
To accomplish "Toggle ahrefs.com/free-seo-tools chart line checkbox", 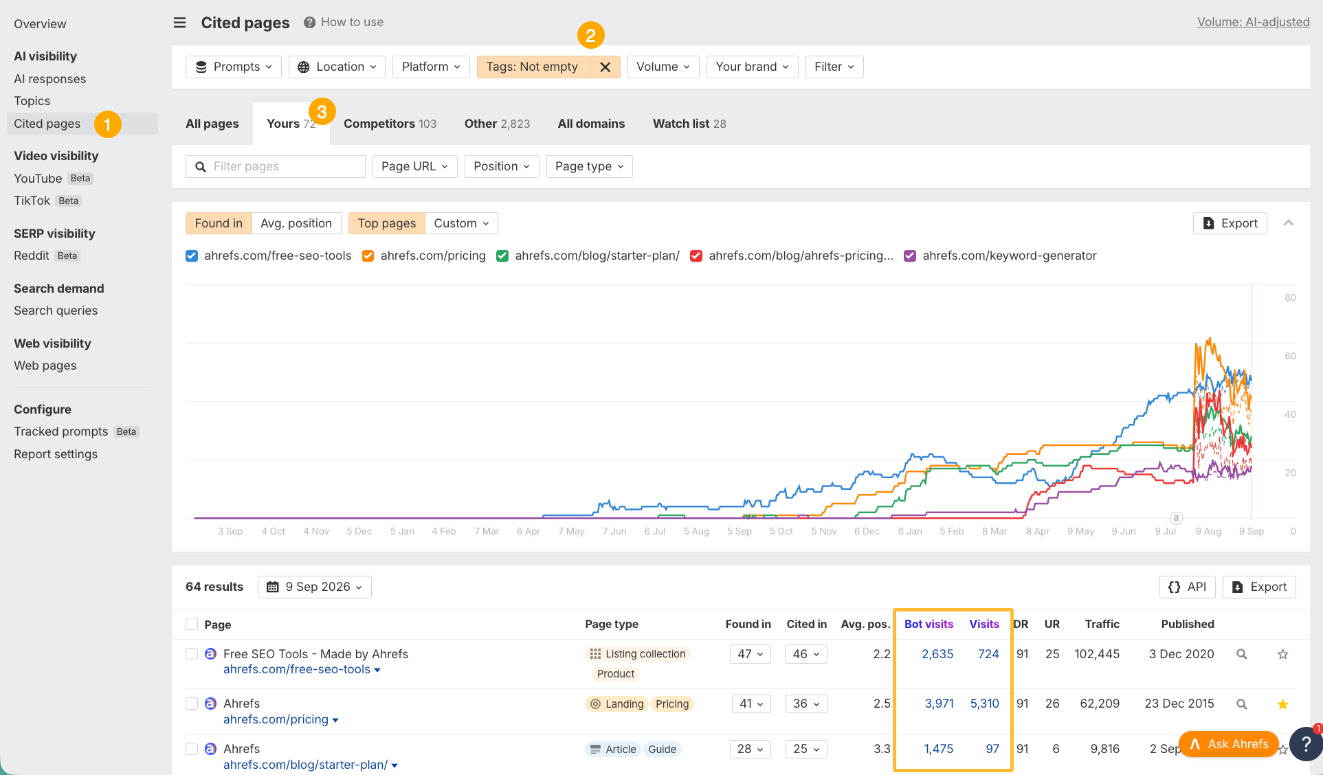I will 192,256.
